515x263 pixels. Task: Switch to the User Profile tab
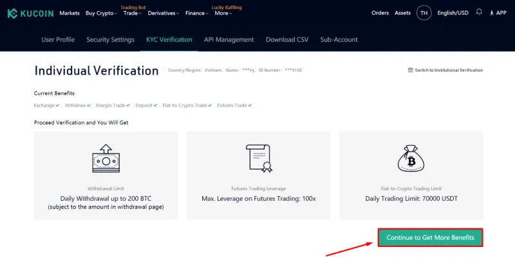point(58,40)
